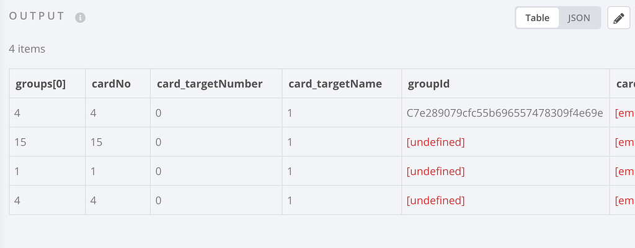This screenshot has width=635, height=248.
Task: Click the [undefined] groupId in third row
Action: (435, 171)
